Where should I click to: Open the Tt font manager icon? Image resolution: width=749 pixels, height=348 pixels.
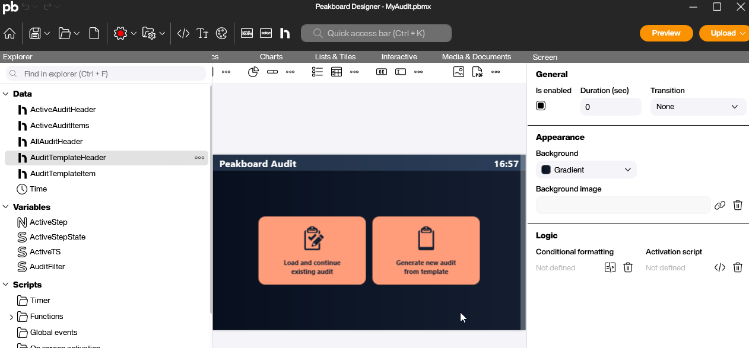(202, 33)
